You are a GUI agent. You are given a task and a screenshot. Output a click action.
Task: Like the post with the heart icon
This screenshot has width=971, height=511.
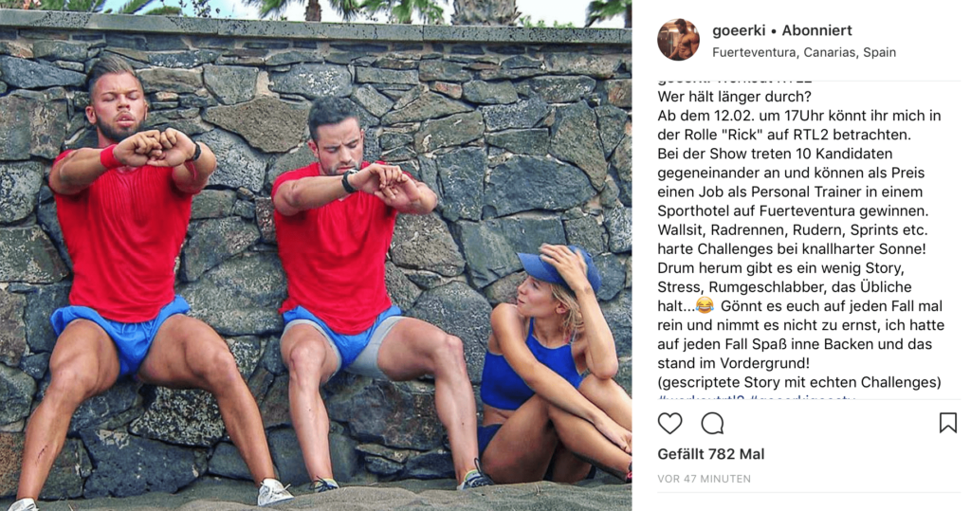(669, 424)
